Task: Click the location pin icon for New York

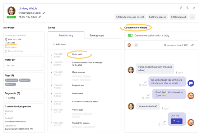Action: (6, 39)
